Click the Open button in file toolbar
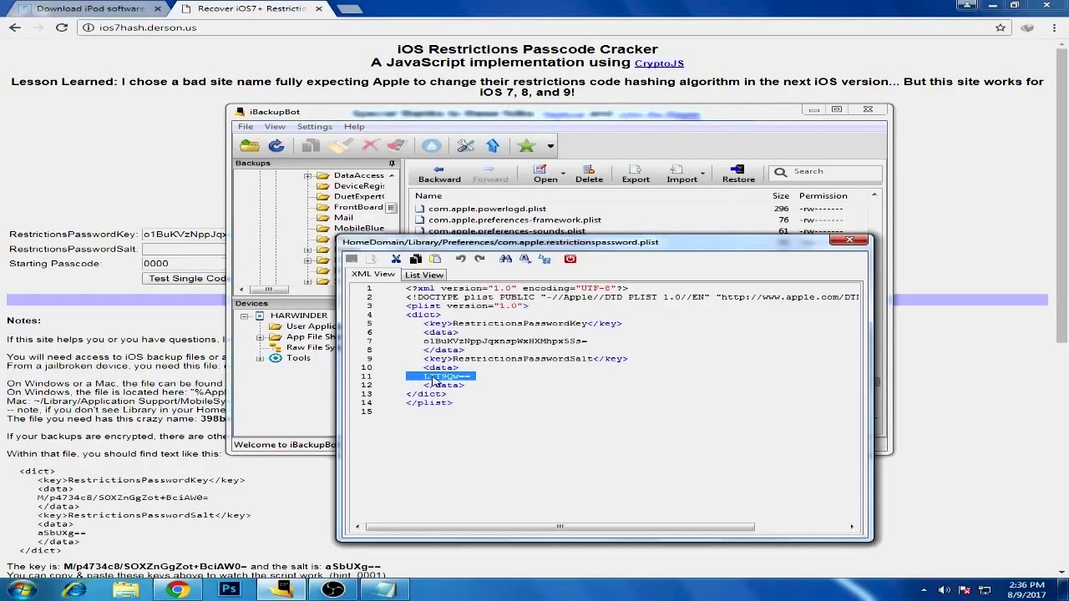 (x=545, y=174)
